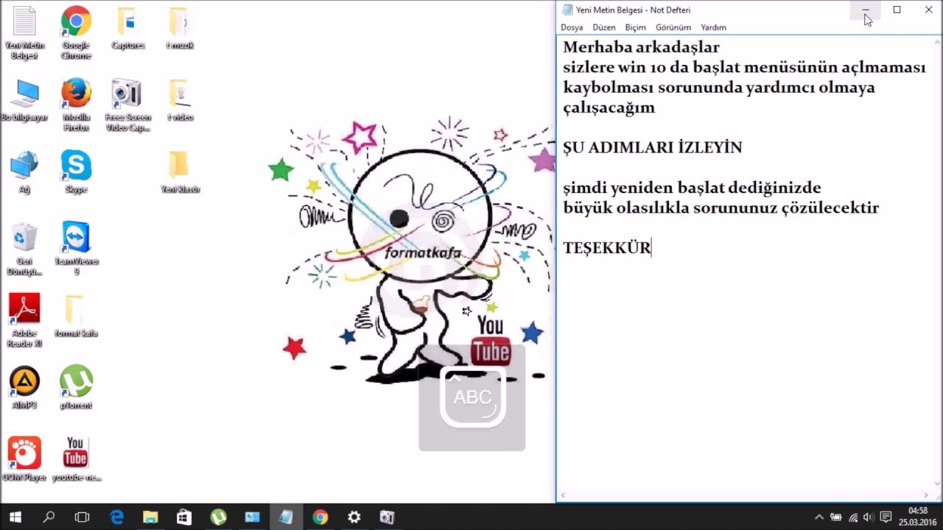Screen dimensions: 943x530
Task: Open Chrome from the taskbar
Action: click(x=320, y=517)
